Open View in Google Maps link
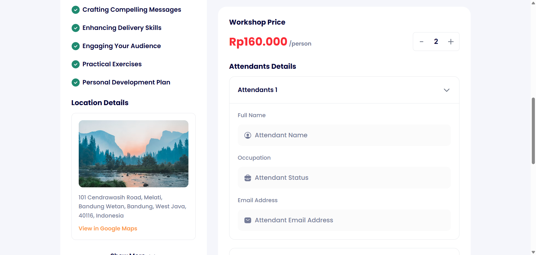Viewport: 536px width, 255px height. [x=108, y=228]
